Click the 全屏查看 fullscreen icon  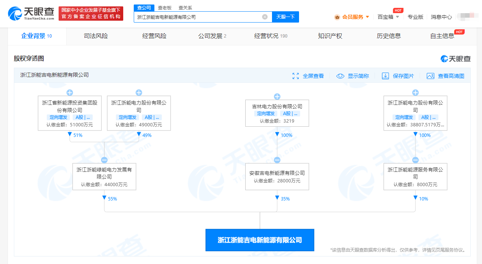click(296, 76)
